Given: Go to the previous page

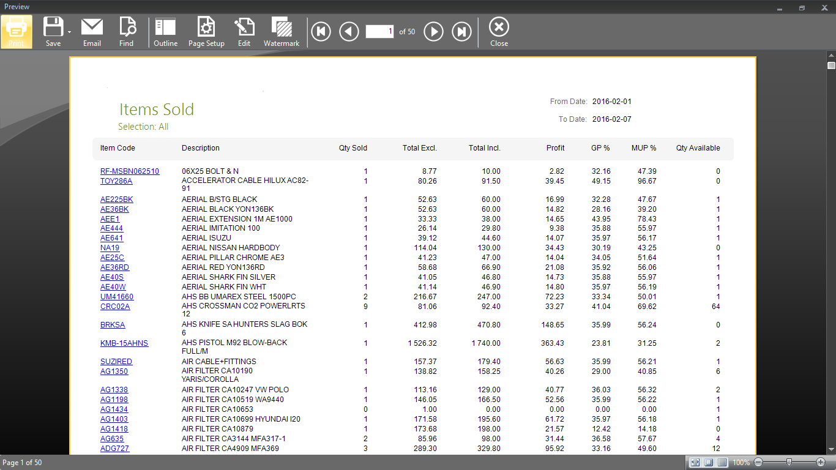Looking at the screenshot, I should (x=349, y=31).
